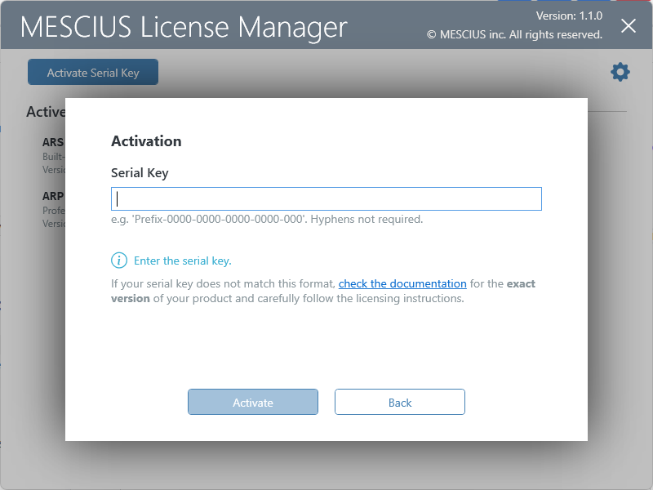Click inside the Serial Key input field

326,199
